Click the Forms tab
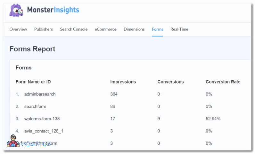 pyautogui.click(x=158, y=29)
